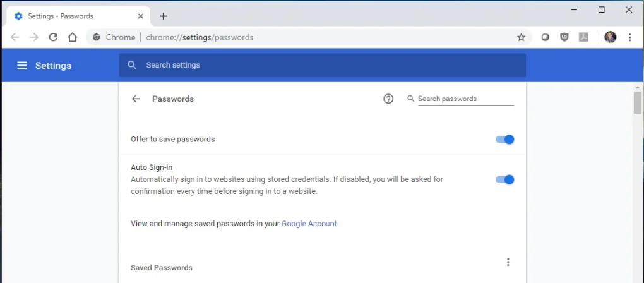This screenshot has height=283, width=644.
Task: Open the Settings hamburger menu
Action: (x=21, y=66)
